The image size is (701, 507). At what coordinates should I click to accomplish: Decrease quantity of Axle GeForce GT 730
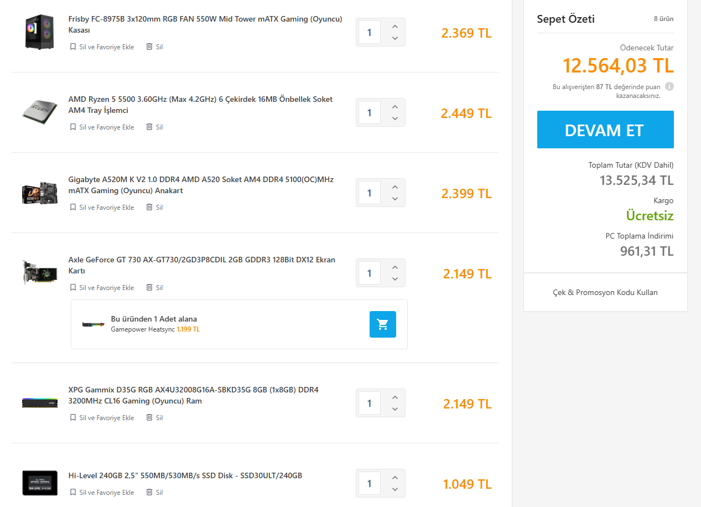(x=394, y=279)
